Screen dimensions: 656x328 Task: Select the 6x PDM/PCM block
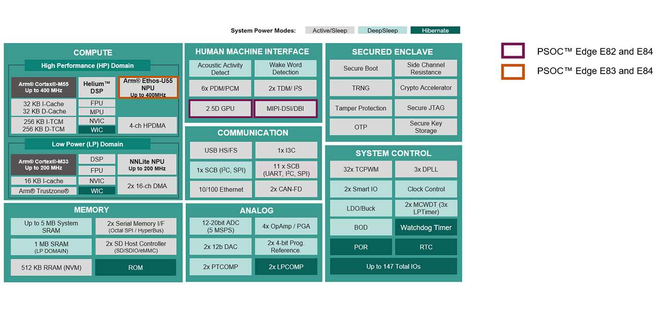(x=220, y=88)
